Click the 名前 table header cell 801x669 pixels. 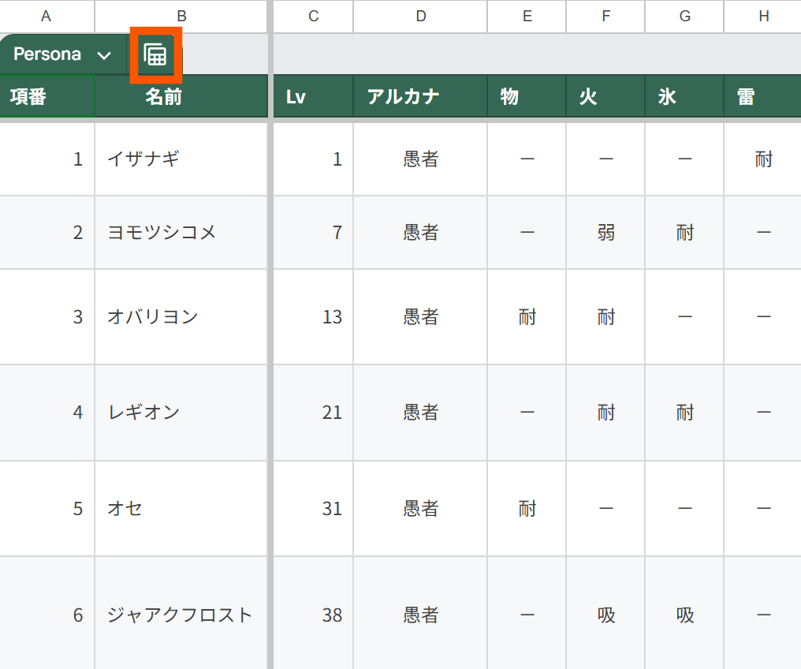181,96
